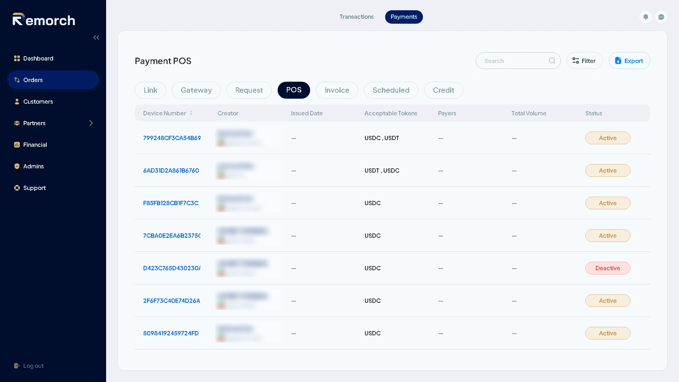
Task: Open device 6AD31D2A861B6760
Action: click(x=171, y=170)
